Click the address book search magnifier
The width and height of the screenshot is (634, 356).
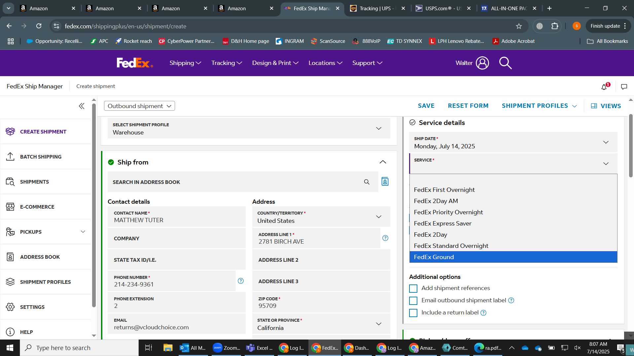(x=367, y=182)
